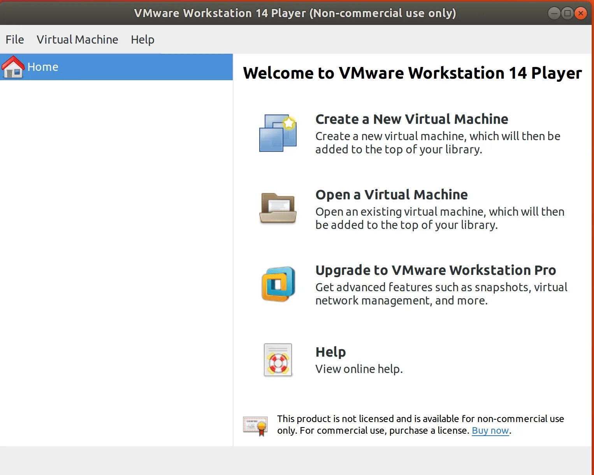Screen dimensions: 594x475
Task: Open the Help menu in menu bar
Action: pyautogui.click(x=142, y=40)
